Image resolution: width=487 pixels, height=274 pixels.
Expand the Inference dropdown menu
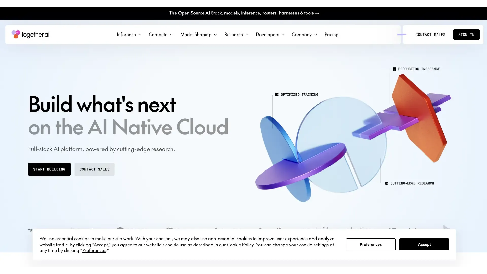129,35
